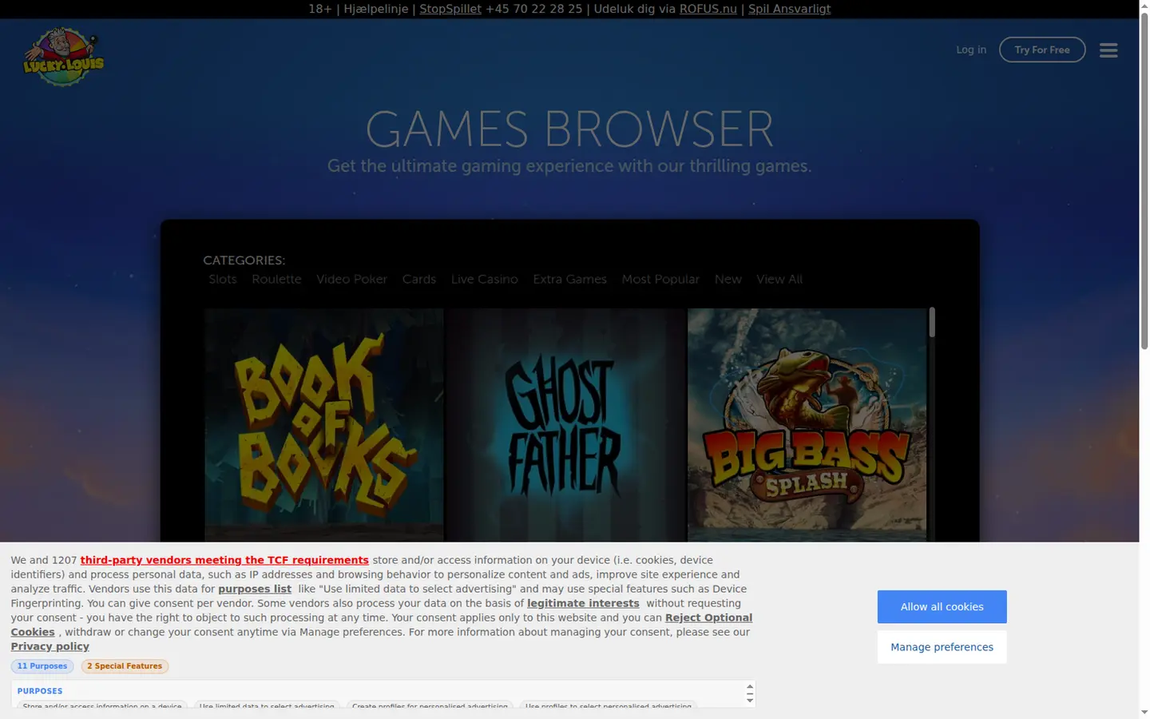The image size is (1150, 719).
Task: Click Allow all cookies
Action: point(942,607)
